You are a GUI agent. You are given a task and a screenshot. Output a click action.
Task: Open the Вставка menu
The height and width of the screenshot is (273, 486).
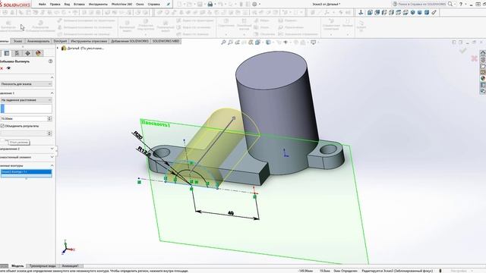pos(79,5)
